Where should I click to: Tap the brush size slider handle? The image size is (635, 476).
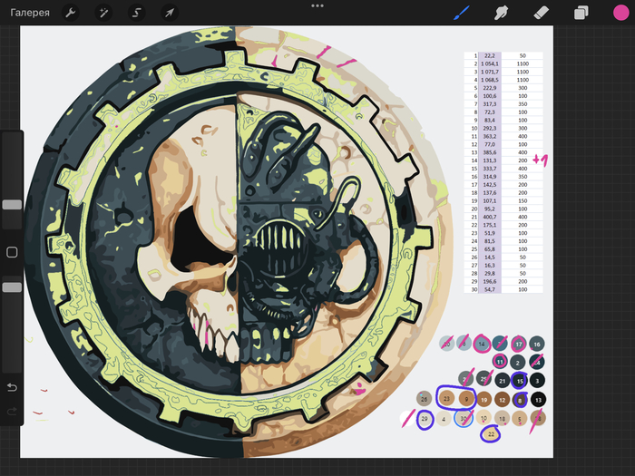point(12,205)
